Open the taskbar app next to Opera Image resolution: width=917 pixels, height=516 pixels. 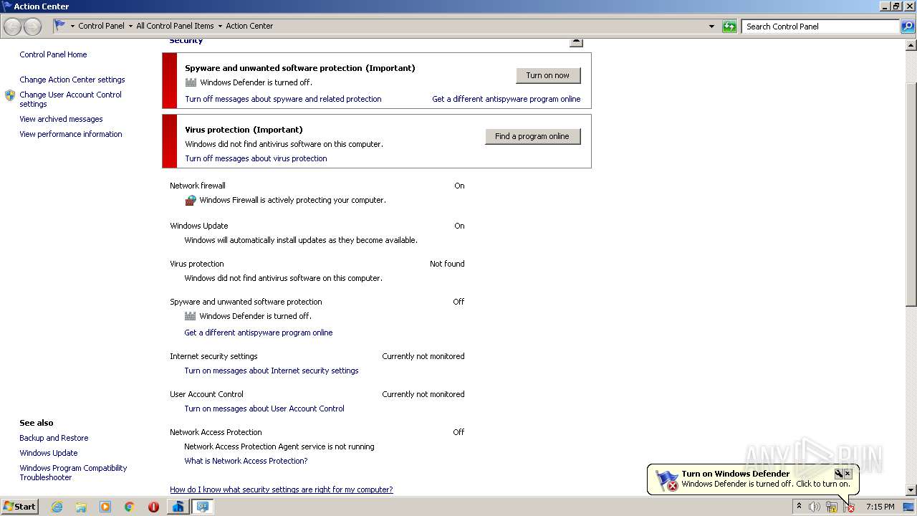pyautogui.click(x=178, y=507)
